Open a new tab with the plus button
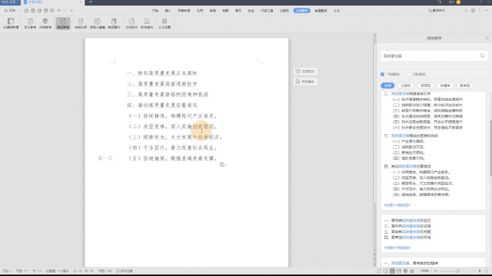 tap(90, 2)
